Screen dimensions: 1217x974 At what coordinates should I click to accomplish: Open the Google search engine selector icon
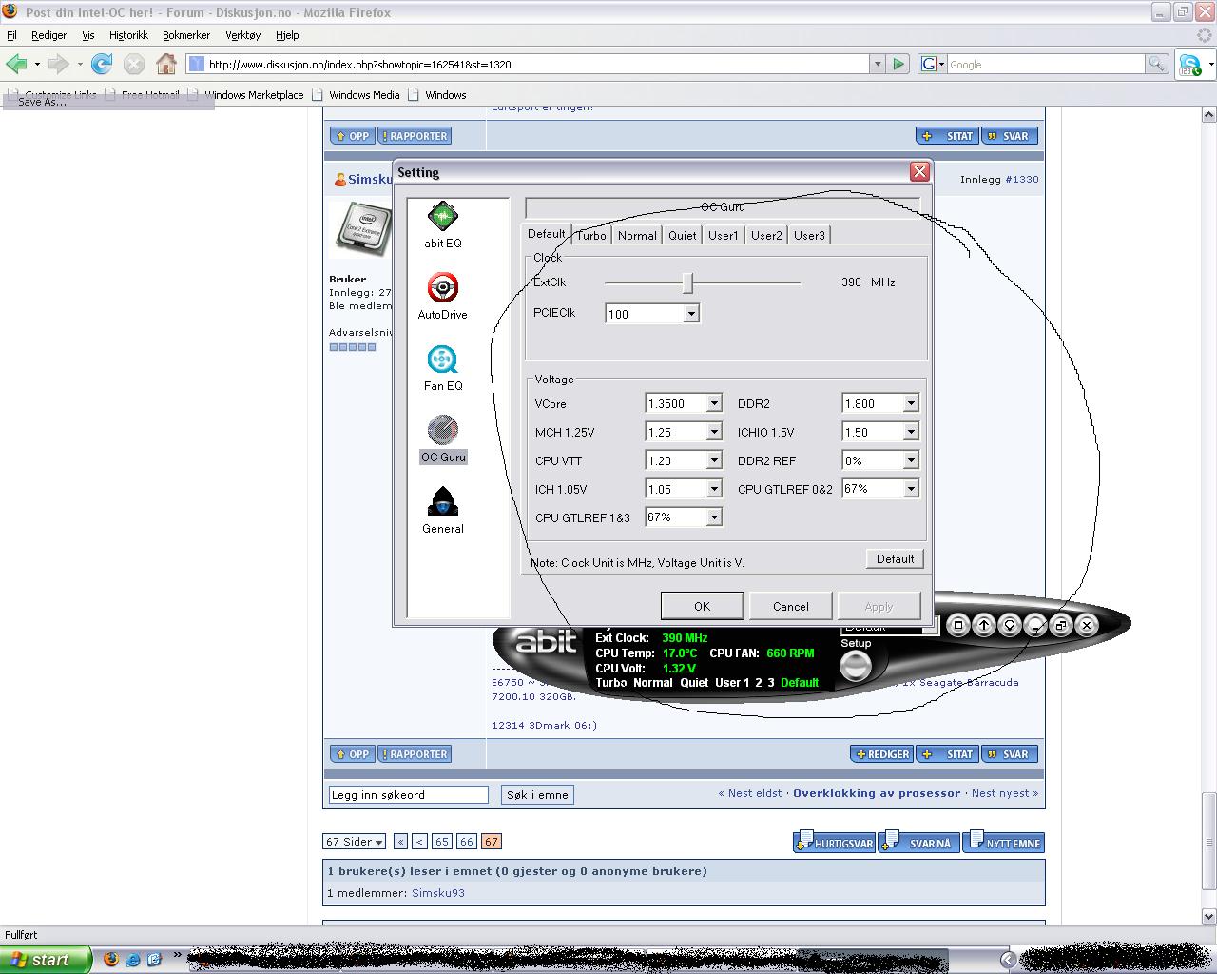pyautogui.click(x=932, y=64)
